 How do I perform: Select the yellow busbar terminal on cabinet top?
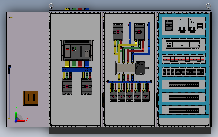[x=67, y=9]
